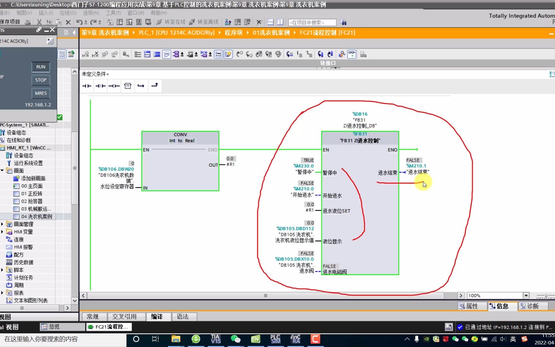The width and height of the screenshot is (555, 347).
Task: Click the delete network icon
Action: coord(95,54)
